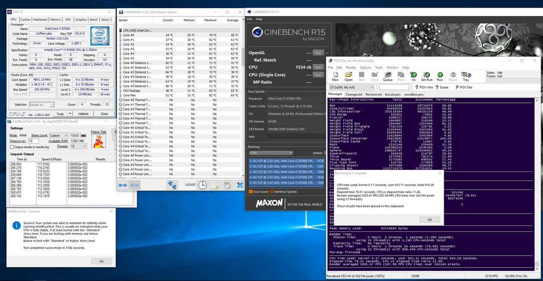Screen dimensions: 543x281
Task: Click OK in IntelBurnTest Success dialog
Action: coord(101,261)
